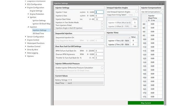Open Ignition Settings page
This screenshot has width=190, height=106.
coord(39,20)
